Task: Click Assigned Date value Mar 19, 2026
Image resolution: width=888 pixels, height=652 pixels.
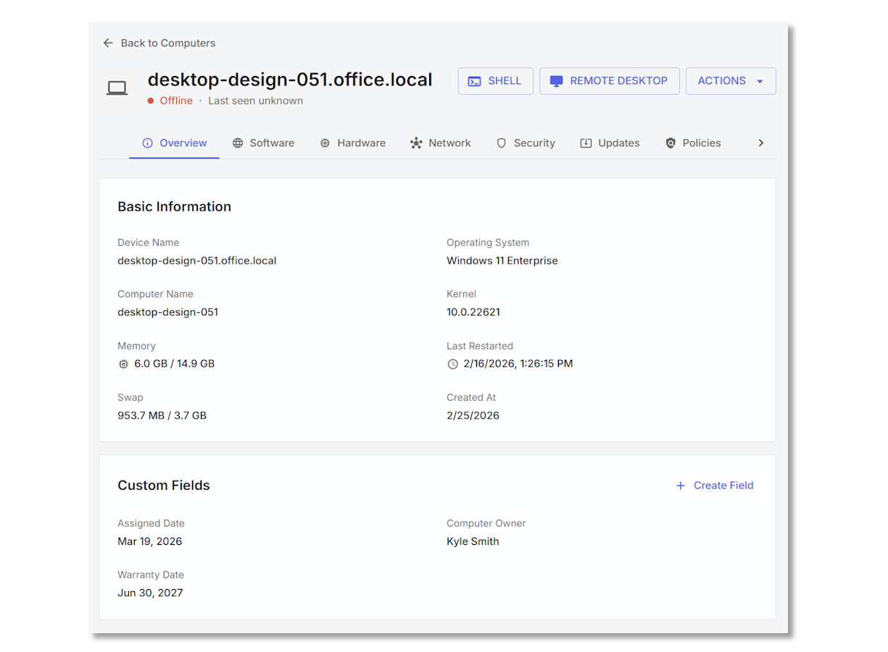Action: pyautogui.click(x=150, y=541)
